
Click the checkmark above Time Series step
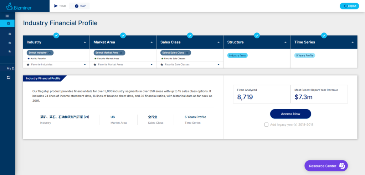point(324,35)
